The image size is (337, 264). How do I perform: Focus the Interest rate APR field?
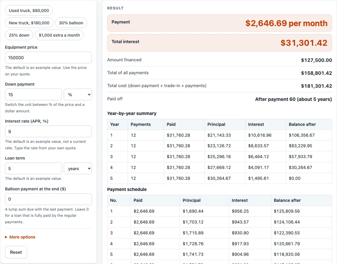[48, 131]
